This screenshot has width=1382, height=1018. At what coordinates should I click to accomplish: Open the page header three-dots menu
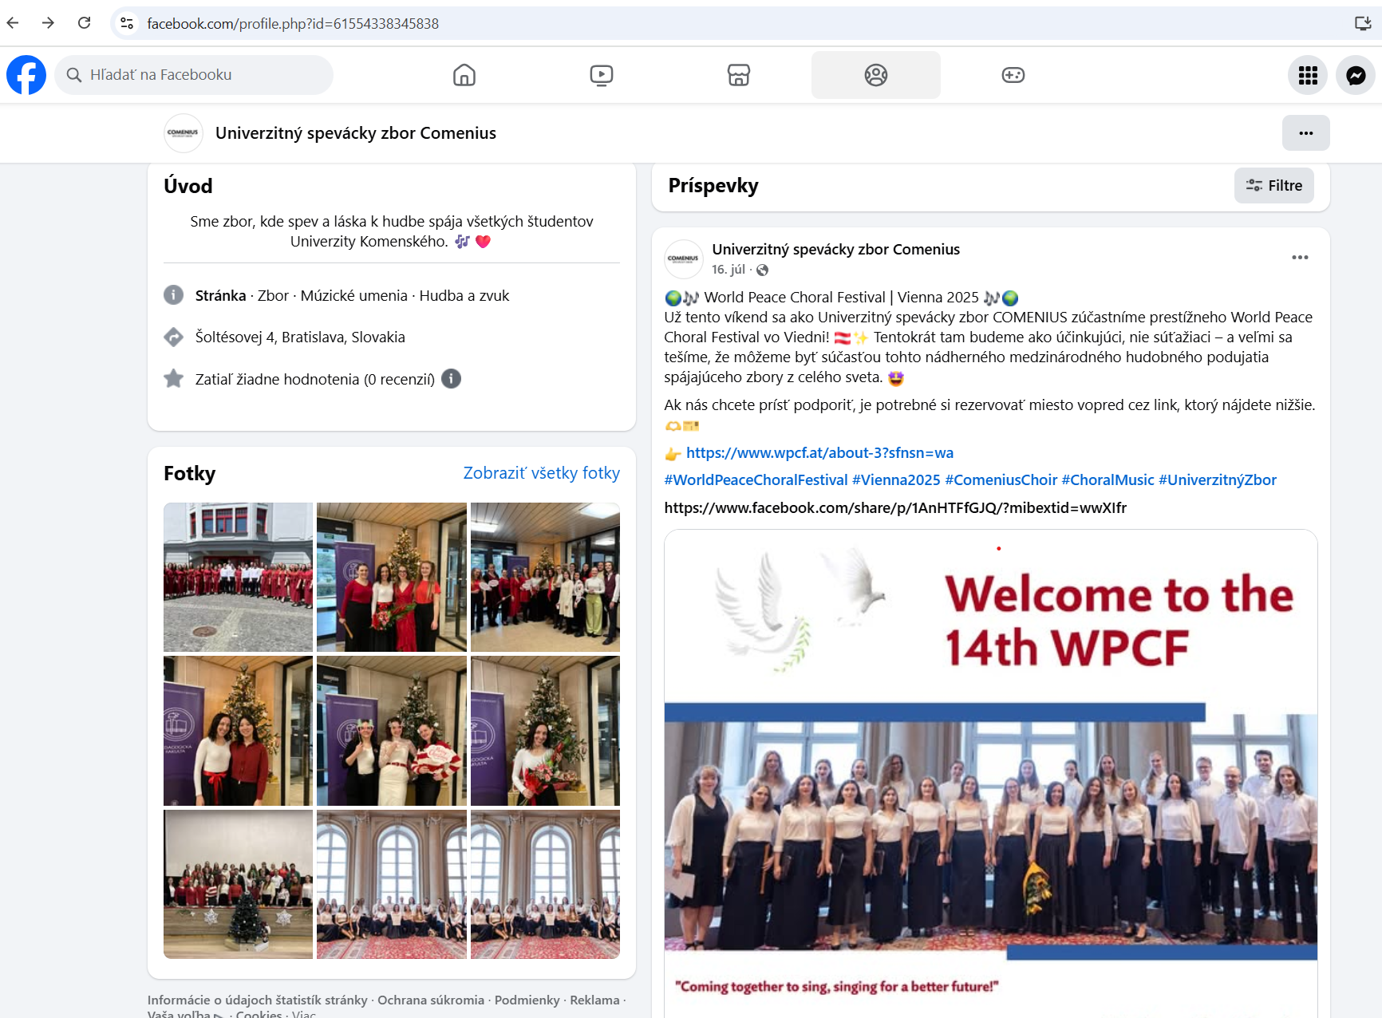click(x=1305, y=133)
